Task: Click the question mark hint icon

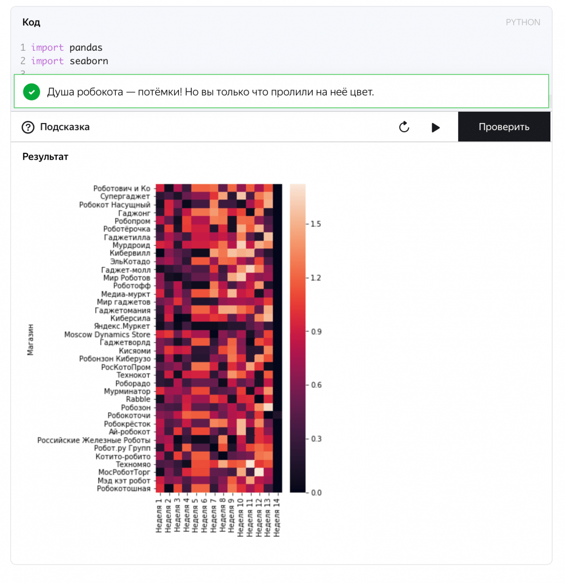Action: coord(28,127)
